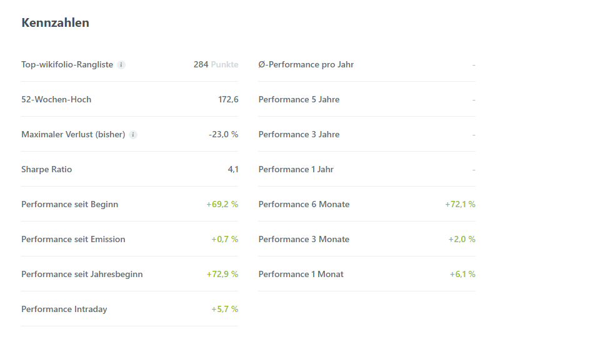This screenshot has height=337, width=600.
Task: Click info icon beside Top-wikifolio-Rangliste
Action: [121, 65]
